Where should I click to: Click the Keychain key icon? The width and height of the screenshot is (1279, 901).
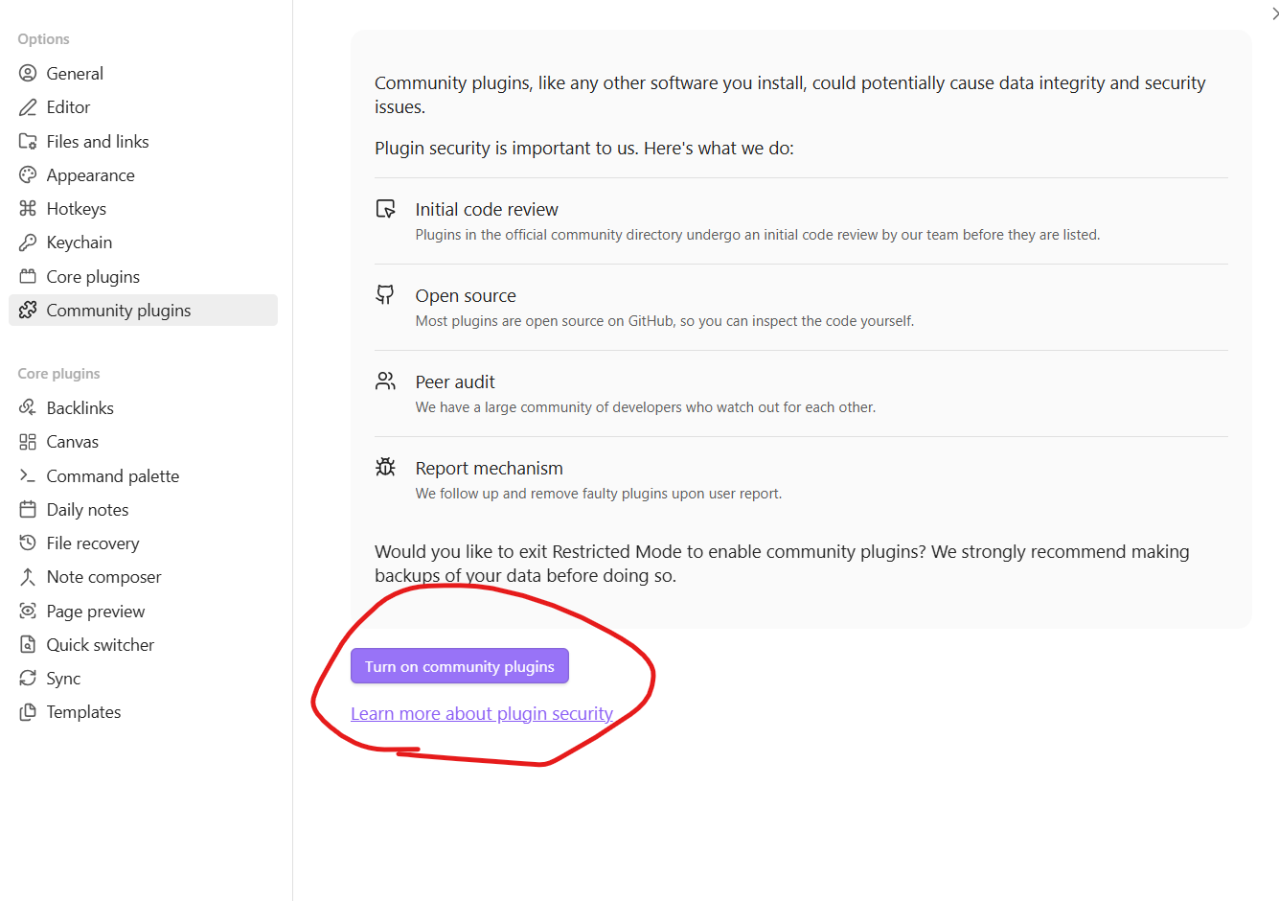[28, 243]
